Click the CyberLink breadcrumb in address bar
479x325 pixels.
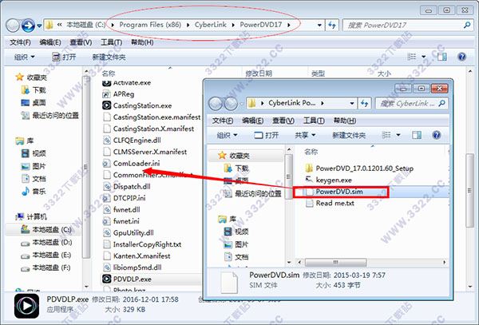[x=211, y=25]
